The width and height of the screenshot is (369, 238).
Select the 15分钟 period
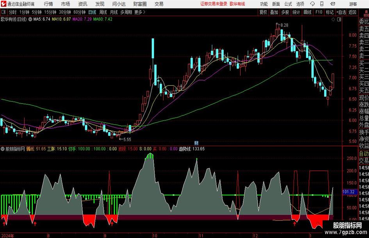tap(50, 12)
